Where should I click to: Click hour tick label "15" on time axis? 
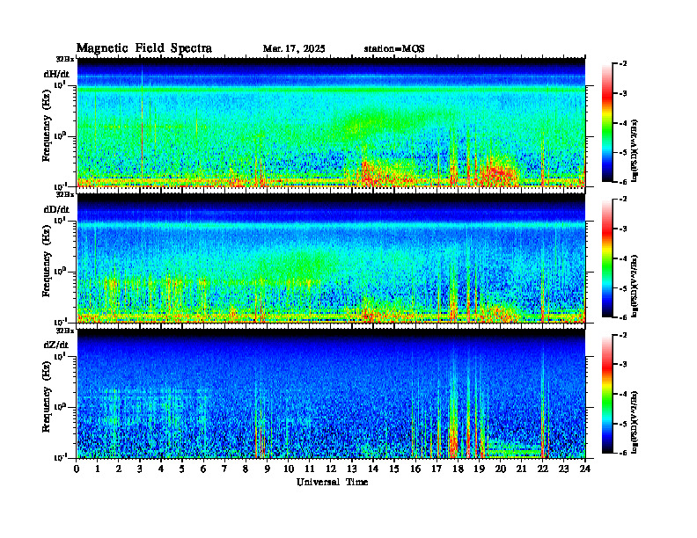pyautogui.click(x=394, y=469)
